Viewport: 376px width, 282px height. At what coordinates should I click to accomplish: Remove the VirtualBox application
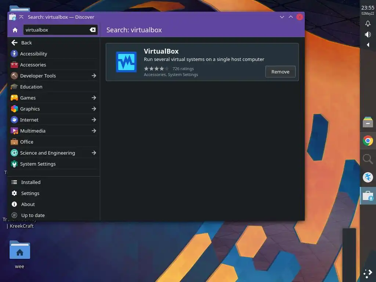[x=280, y=72]
